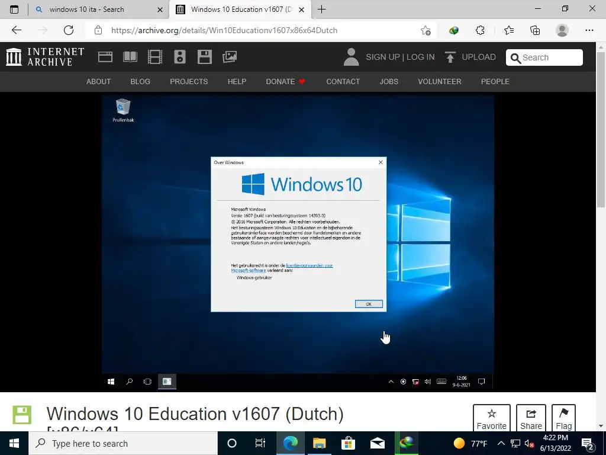Open the Texts book icon
Viewport: 606px width, 455px height.
point(130,57)
